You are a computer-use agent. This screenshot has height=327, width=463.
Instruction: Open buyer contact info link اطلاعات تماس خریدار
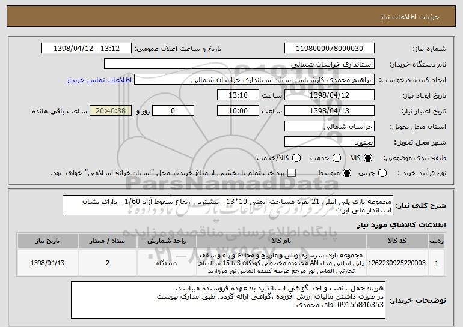pos(99,80)
